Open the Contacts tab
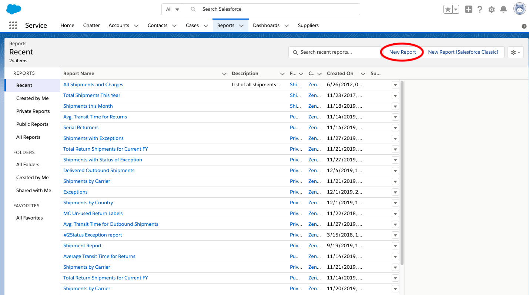529x295 pixels. point(157,26)
